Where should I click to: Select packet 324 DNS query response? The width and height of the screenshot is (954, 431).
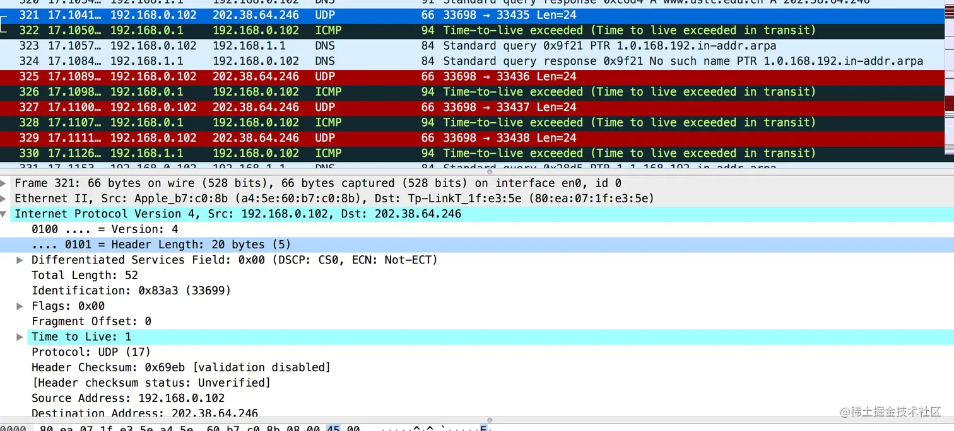472,61
